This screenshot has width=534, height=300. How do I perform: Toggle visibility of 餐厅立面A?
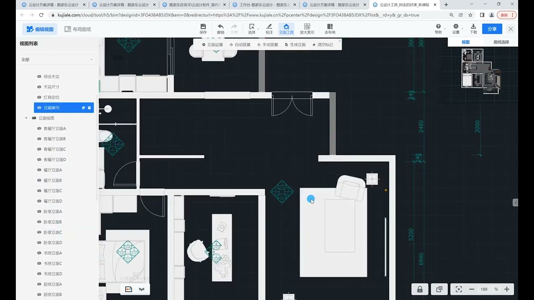click(39, 170)
